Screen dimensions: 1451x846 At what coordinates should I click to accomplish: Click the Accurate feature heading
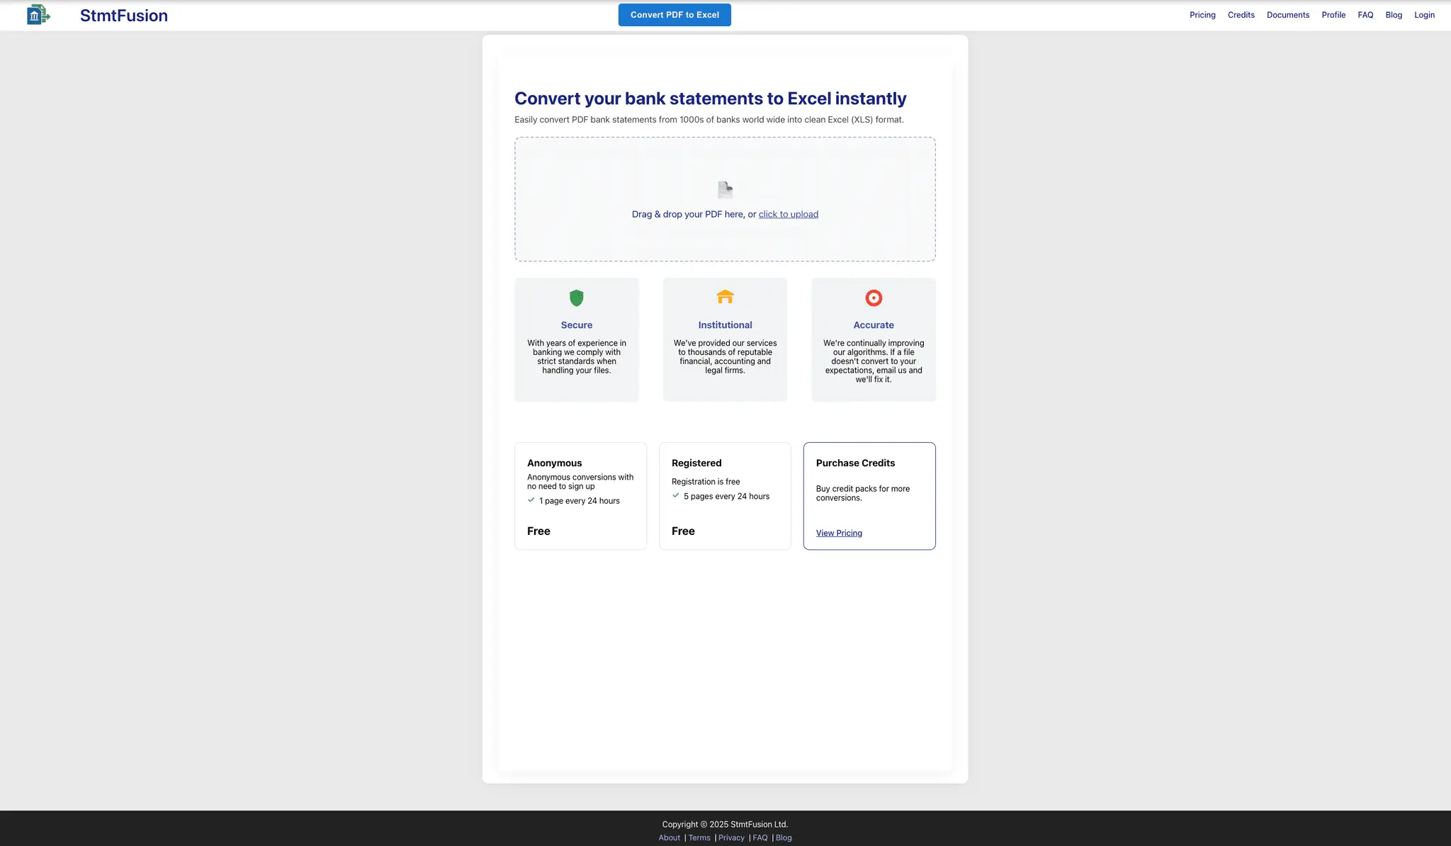point(874,325)
